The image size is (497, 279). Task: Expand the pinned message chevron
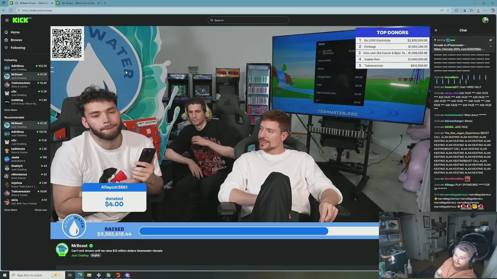(x=490, y=46)
